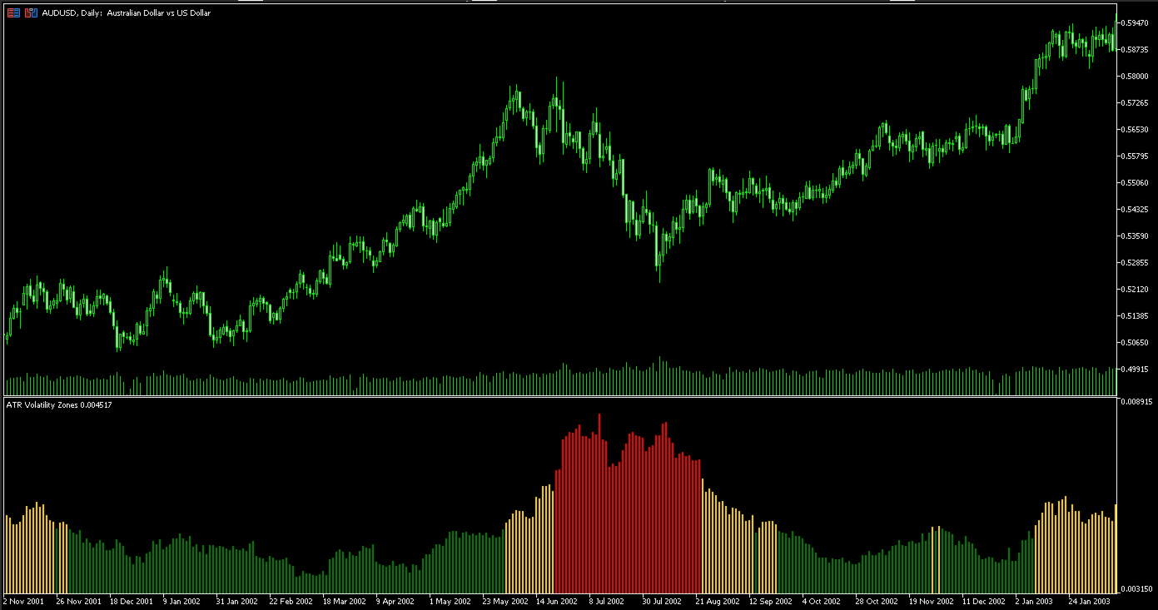Click price level 0.58000 on scale

tap(1136, 76)
